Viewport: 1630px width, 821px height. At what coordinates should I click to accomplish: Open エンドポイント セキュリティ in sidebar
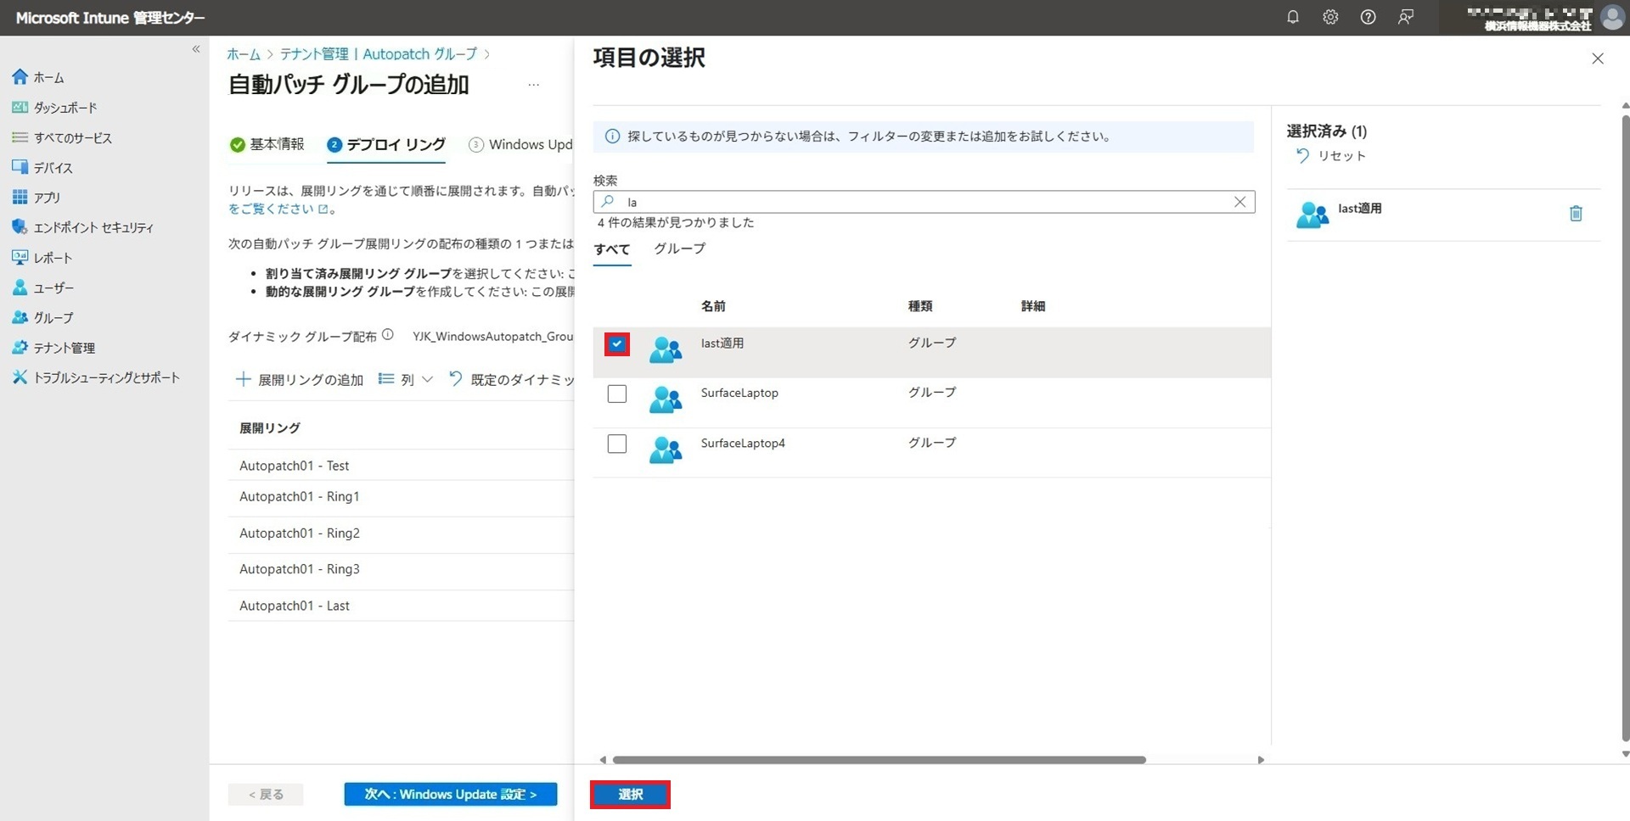[83, 227]
